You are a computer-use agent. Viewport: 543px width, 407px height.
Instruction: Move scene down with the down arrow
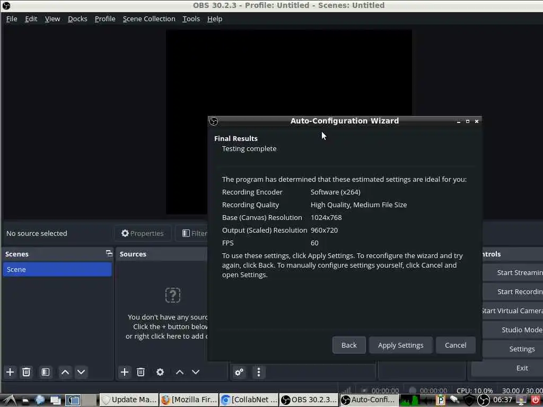[81, 372]
